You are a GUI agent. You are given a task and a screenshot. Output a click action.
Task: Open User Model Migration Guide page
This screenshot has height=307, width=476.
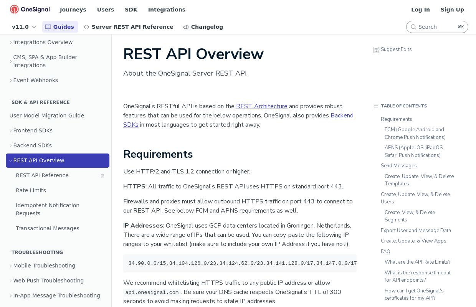[58, 116]
